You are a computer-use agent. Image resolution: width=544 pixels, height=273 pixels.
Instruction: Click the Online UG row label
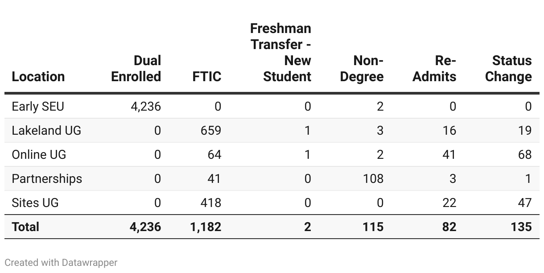click(39, 155)
